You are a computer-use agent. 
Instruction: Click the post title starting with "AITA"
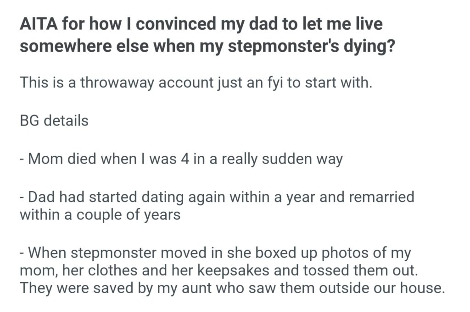(201, 24)
